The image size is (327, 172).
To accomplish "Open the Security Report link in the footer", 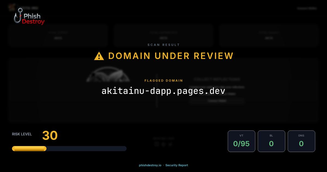I will (x=177, y=165).
